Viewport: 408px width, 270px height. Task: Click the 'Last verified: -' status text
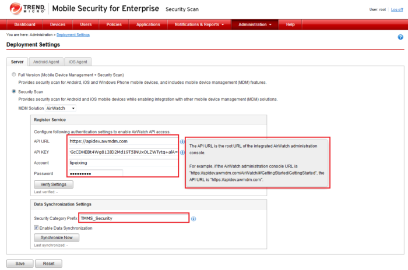coord(46,192)
